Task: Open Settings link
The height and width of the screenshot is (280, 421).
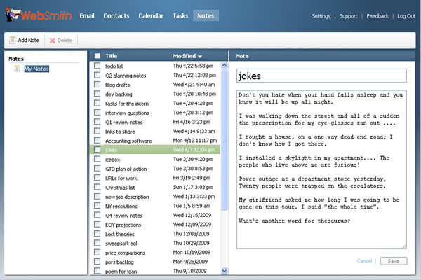Action: tap(321, 16)
